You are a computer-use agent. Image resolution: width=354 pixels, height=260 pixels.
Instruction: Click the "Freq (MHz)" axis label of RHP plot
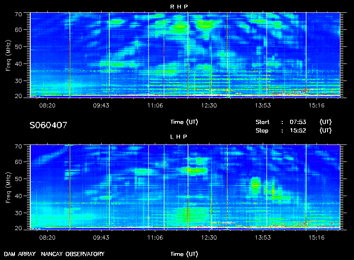tap(9, 56)
